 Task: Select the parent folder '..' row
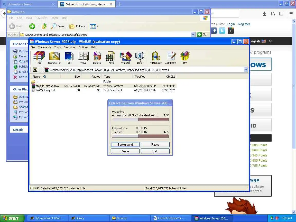click(103, 81)
